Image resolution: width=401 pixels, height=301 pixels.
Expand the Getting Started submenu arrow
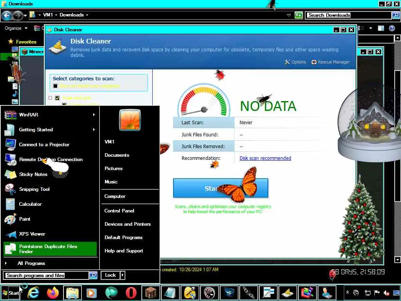pos(94,129)
